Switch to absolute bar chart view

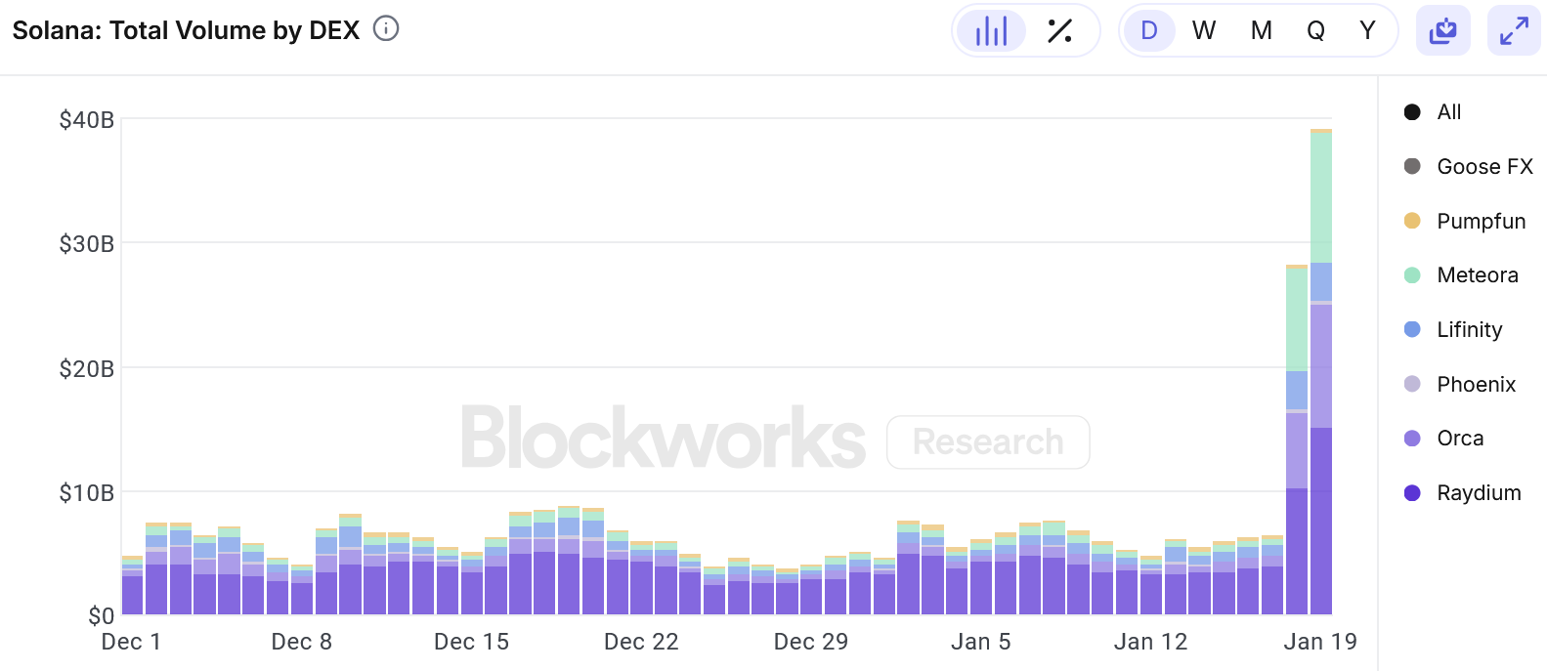tap(991, 31)
